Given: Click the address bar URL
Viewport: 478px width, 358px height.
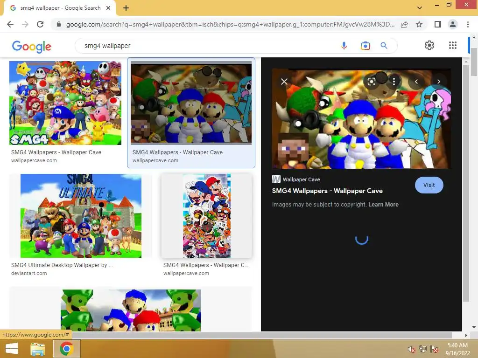Looking at the screenshot, I should 230,24.
